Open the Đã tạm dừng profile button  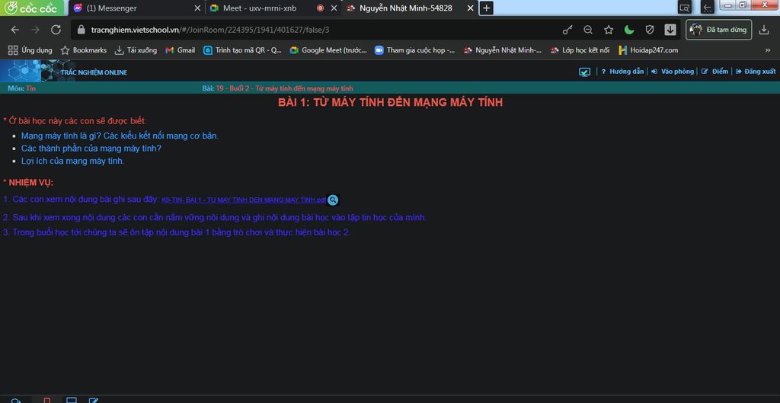(719, 30)
